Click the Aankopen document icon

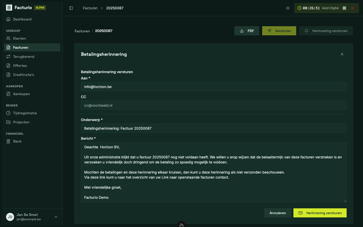coord(8,94)
